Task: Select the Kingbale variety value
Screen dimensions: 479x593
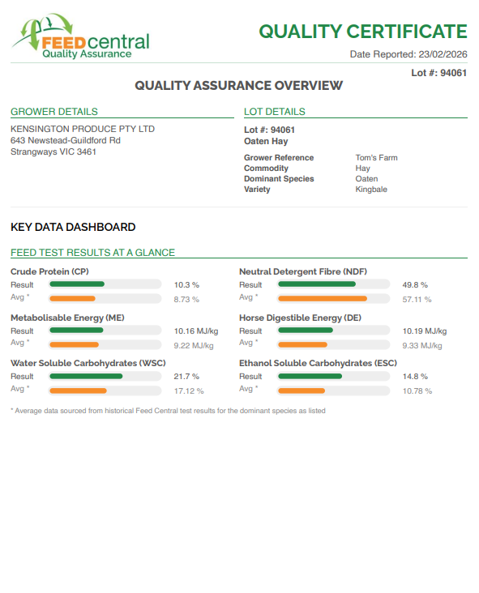Action: click(371, 189)
